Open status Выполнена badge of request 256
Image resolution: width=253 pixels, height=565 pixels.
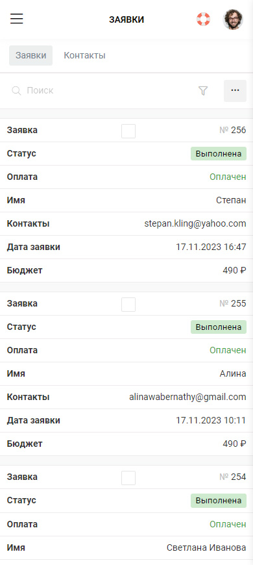pyautogui.click(x=219, y=154)
